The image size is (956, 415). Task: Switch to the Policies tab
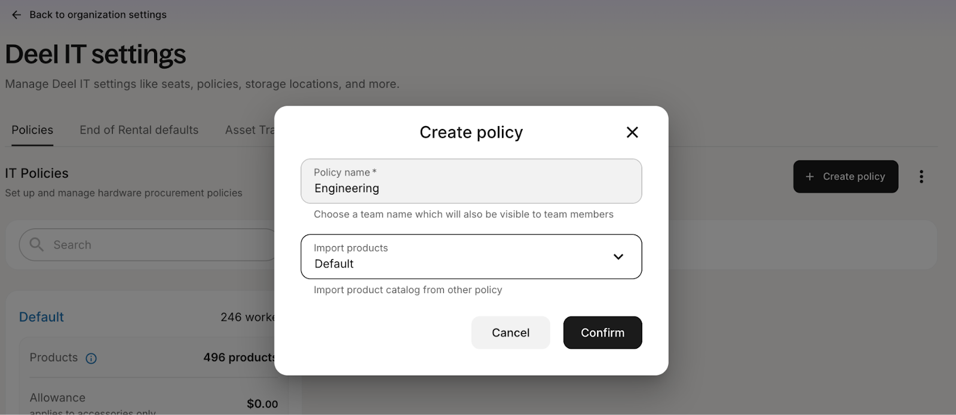[x=32, y=130]
